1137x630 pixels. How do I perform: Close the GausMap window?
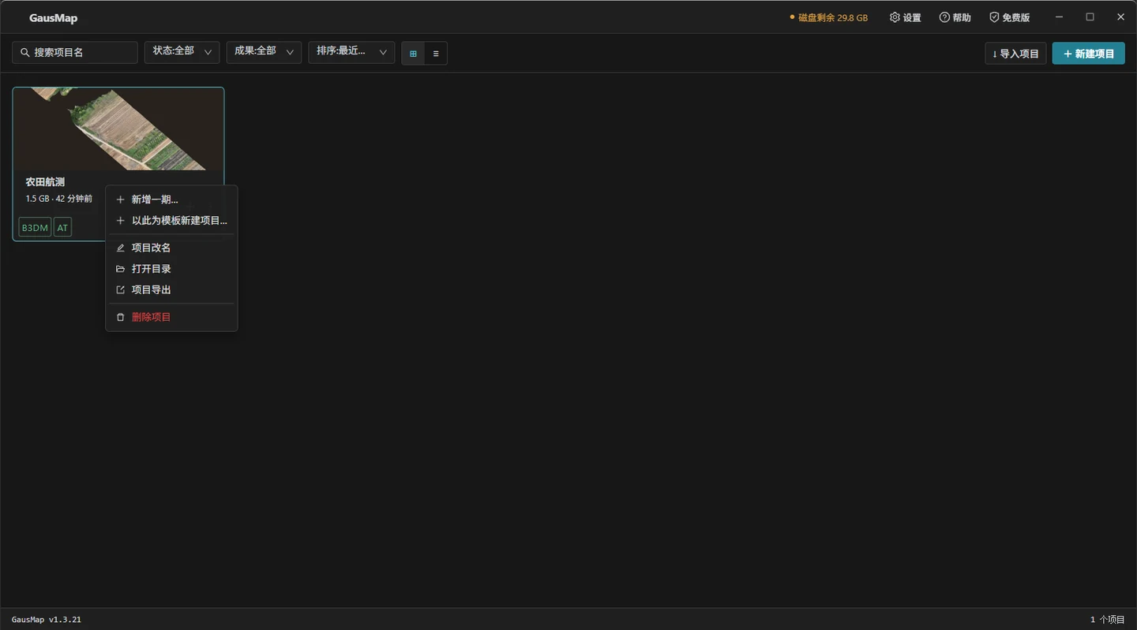(1120, 17)
